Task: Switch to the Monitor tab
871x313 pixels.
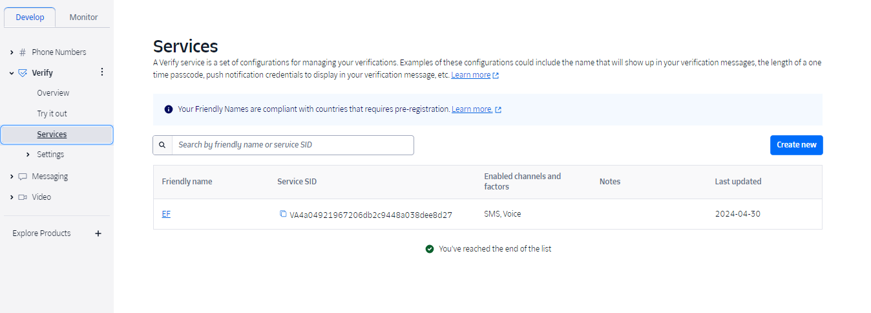Action: [83, 17]
